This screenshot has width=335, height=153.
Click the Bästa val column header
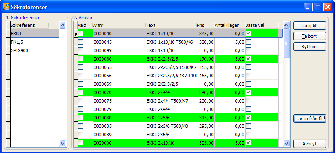pos(262,25)
